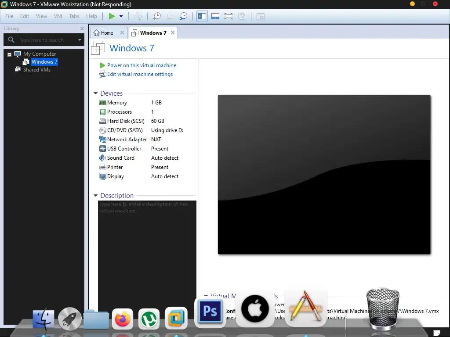Click the Network Adapter device icon

[x=102, y=139]
